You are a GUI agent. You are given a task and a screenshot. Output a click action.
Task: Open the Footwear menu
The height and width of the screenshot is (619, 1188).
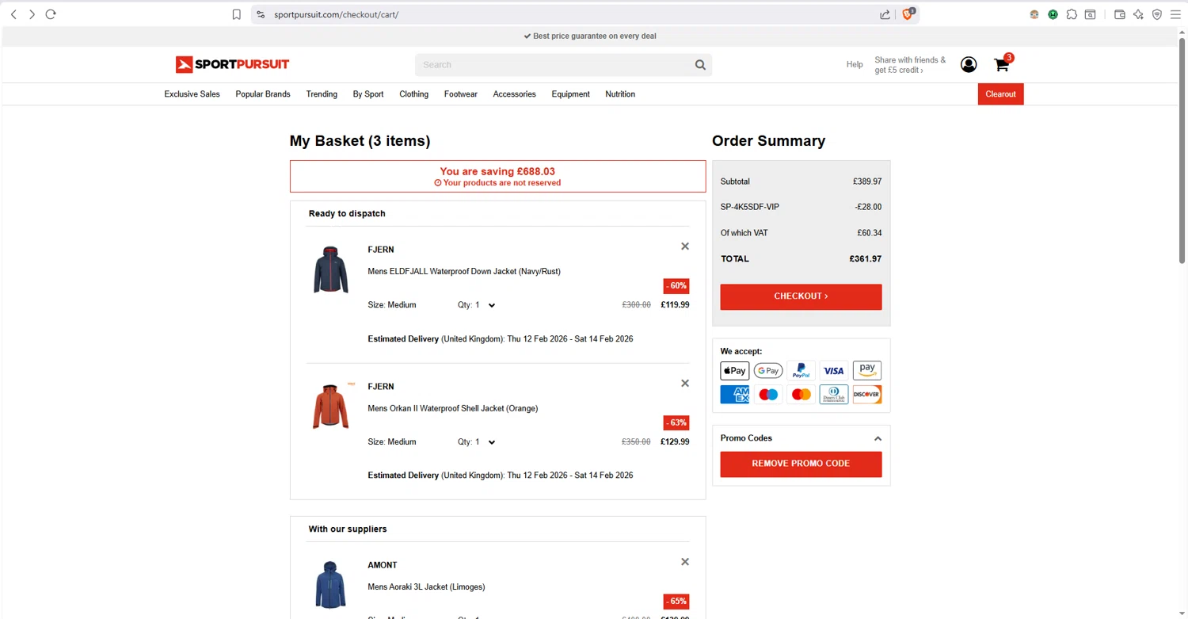pos(461,94)
